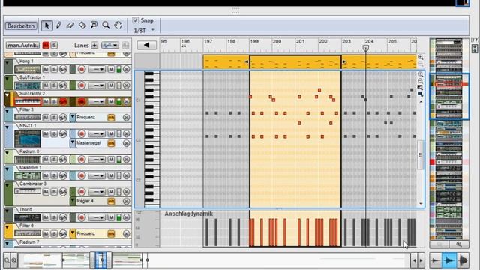
Task: Select the Malström 1 track name
Action: click(x=30, y=168)
